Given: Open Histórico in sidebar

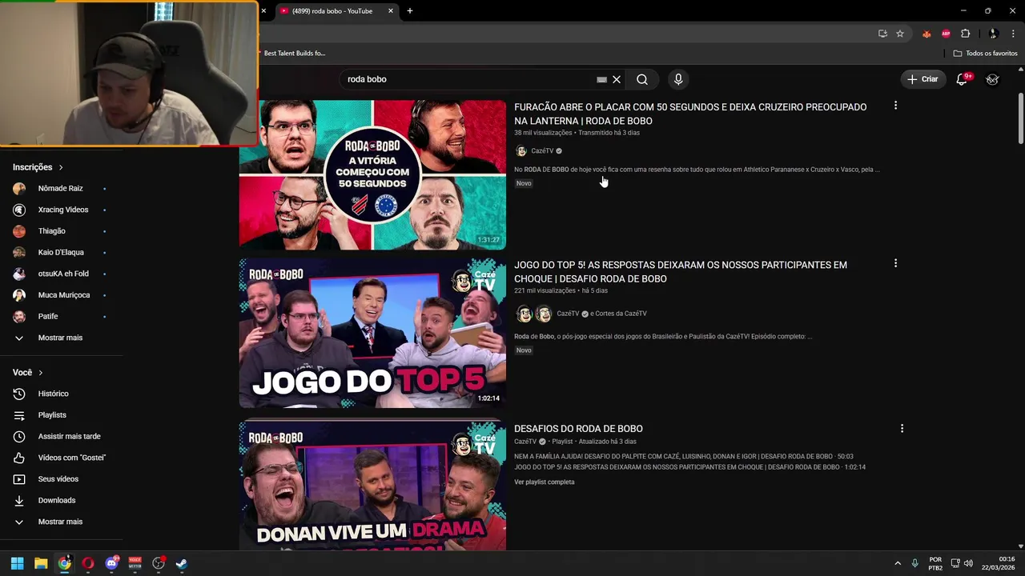Looking at the screenshot, I should 53,394.
